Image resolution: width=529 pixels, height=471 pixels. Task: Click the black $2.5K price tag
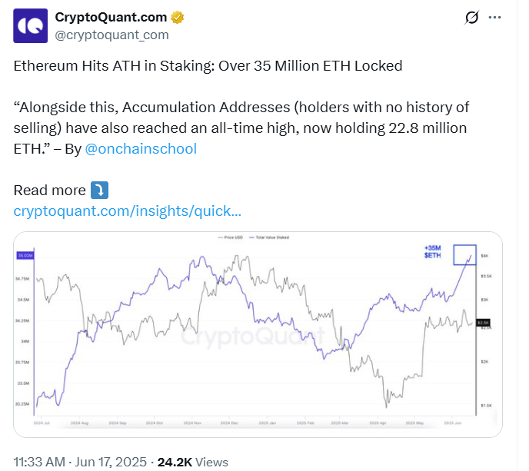(x=483, y=323)
